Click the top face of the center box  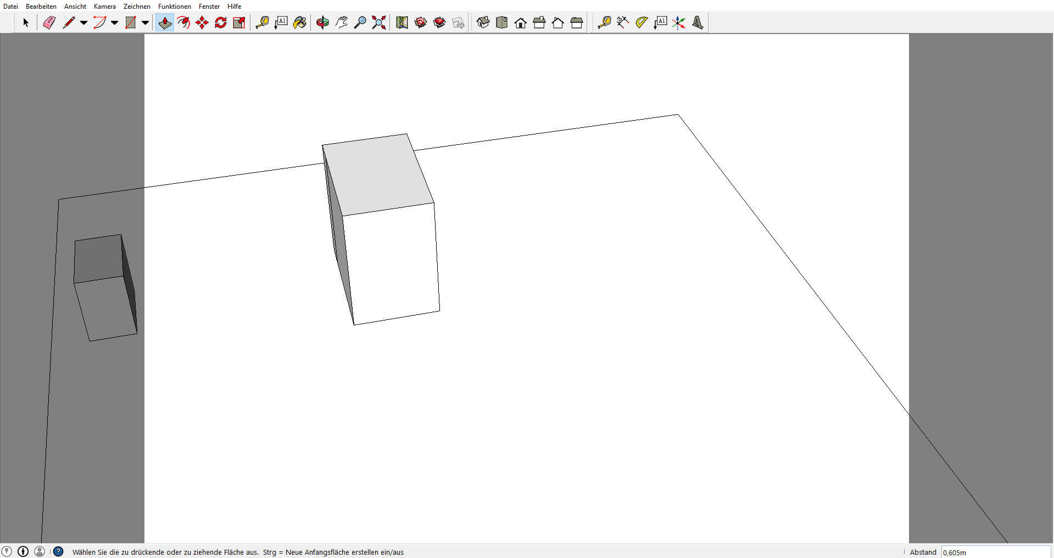(378, 174)
